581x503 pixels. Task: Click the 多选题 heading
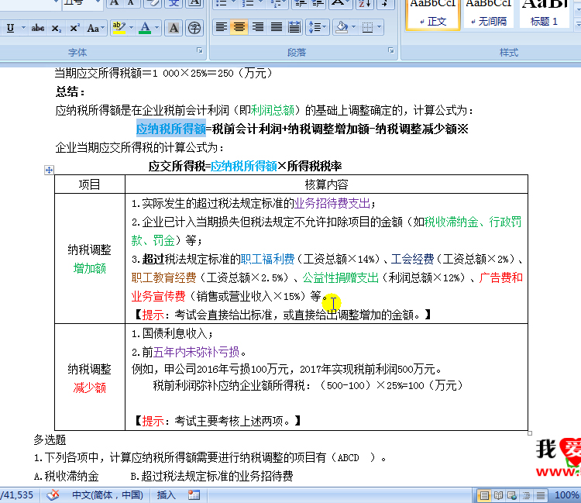(x=50, y=439)
